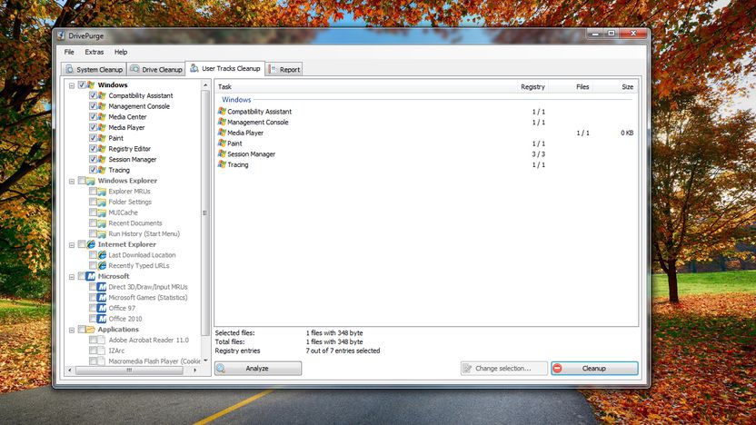Uncheck the Windows group checkbox
The image size is (756, 425).
coord(82,84)
